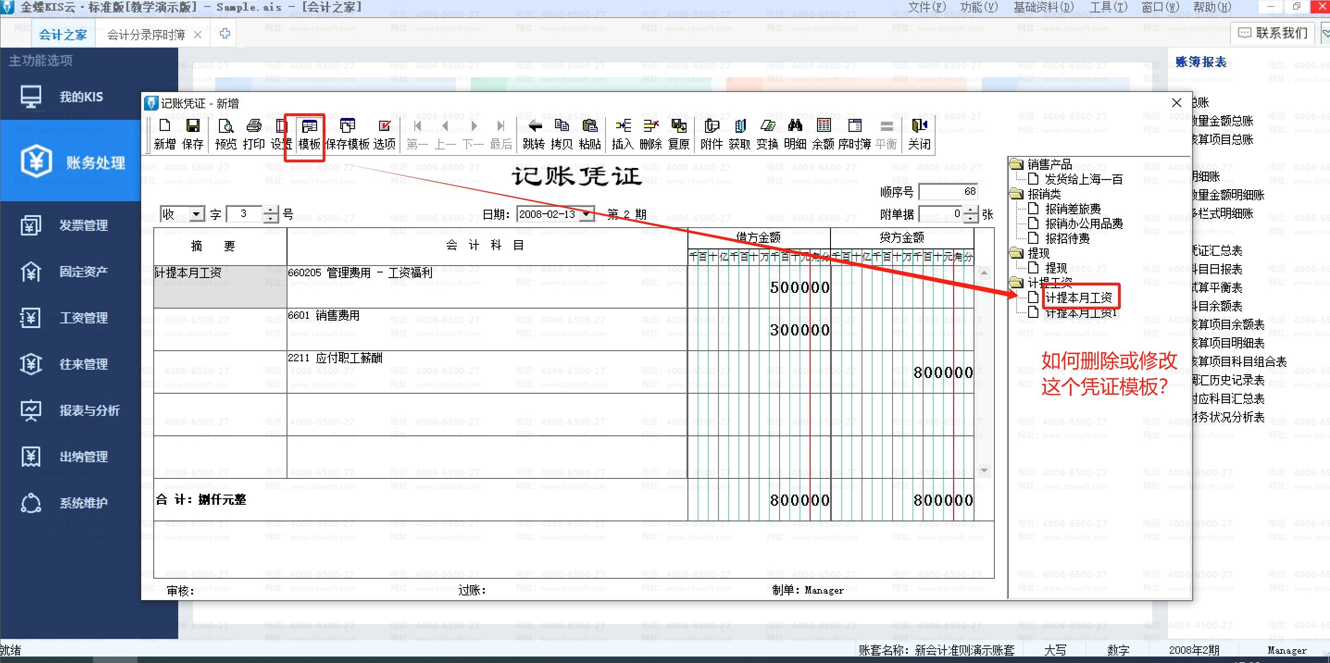Open the voucher word 收 dropdown
The image size is (1330, 663).
(196, 214)
